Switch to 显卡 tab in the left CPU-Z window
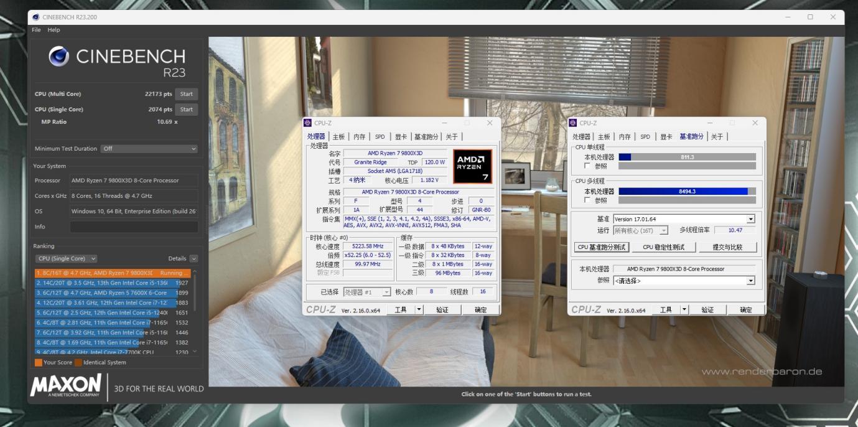Screen dimensions: 858x427 [x=401, y=137]
